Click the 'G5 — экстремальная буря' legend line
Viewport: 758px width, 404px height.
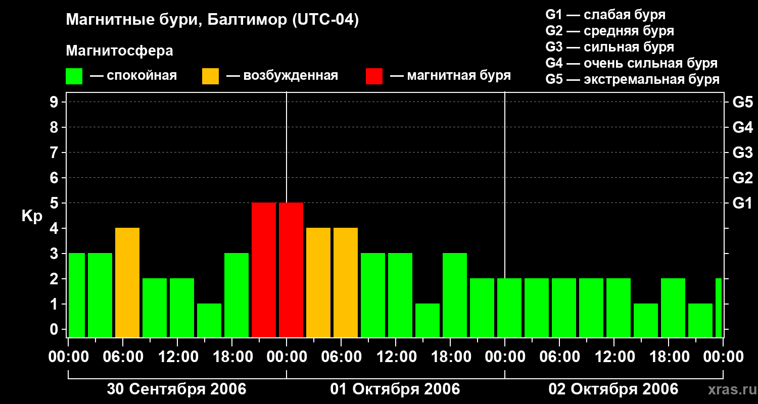633,79
